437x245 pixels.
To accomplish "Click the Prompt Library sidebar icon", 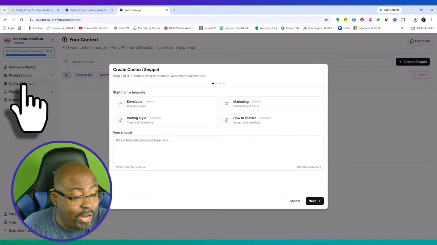I will click(5, 75).
